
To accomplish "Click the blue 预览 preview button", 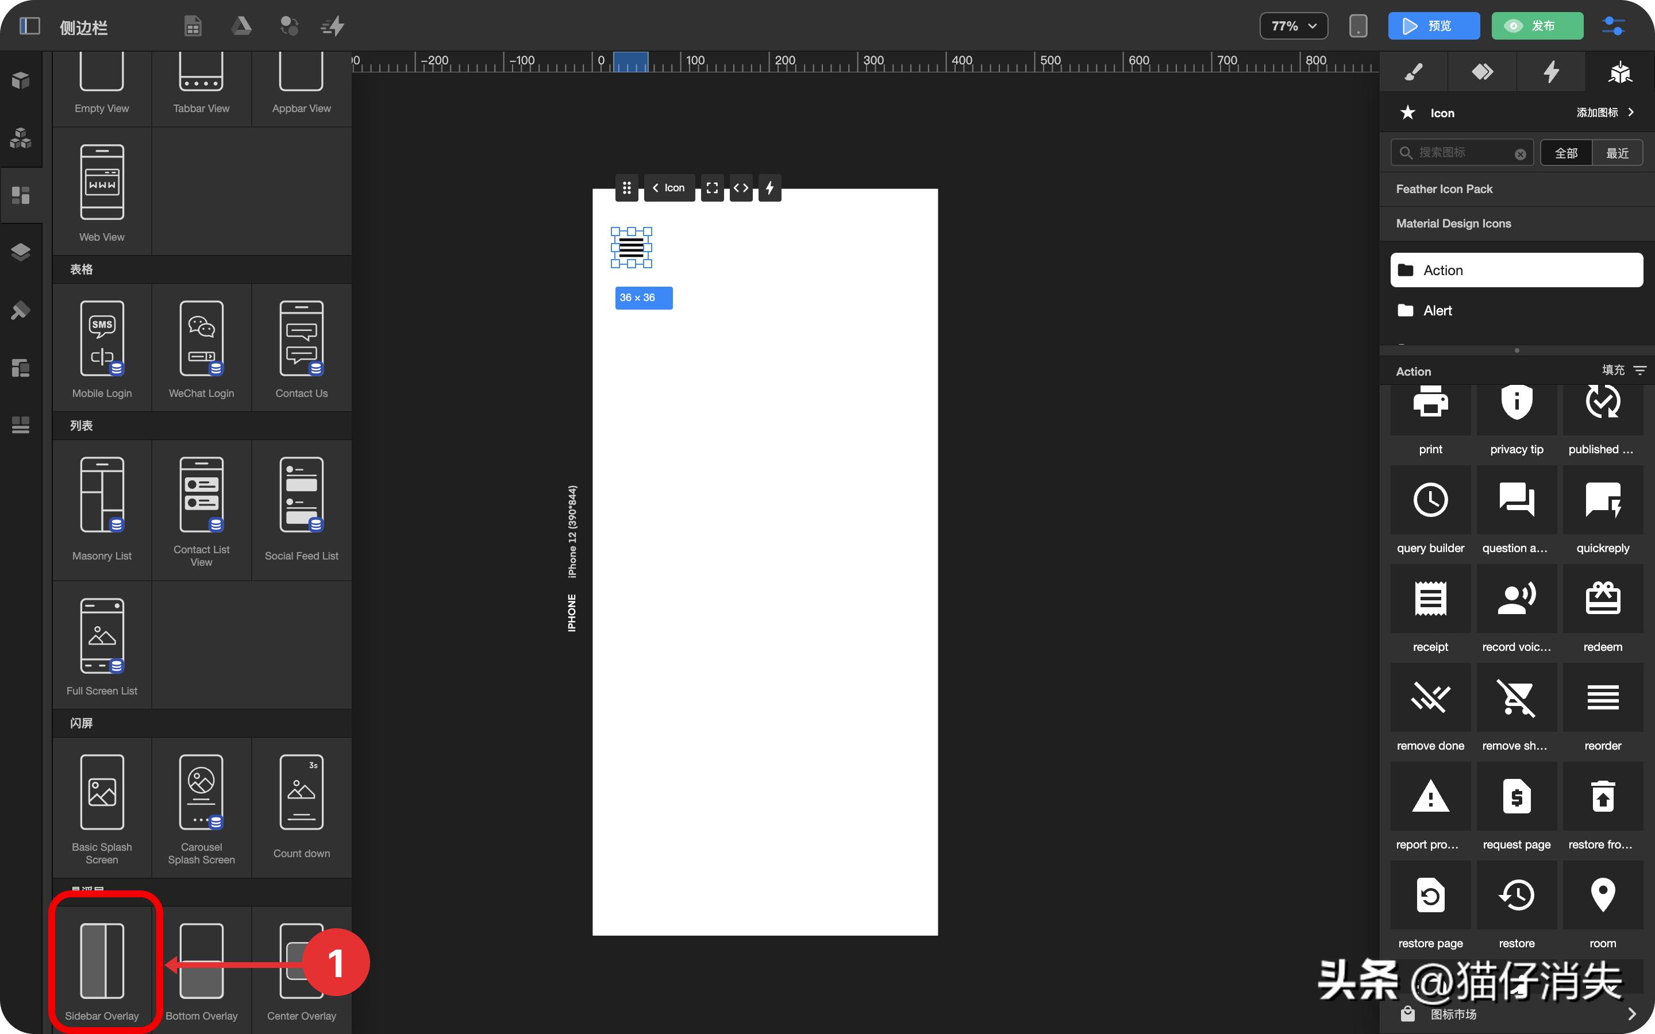I will point(1433,26).
